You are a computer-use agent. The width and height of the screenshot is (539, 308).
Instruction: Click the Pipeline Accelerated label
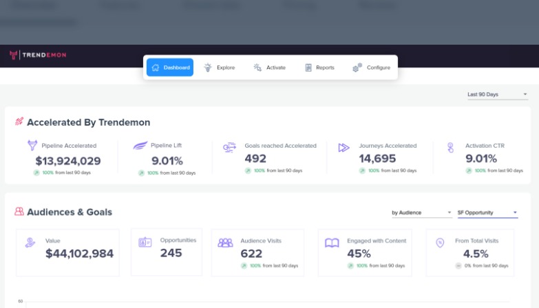pyautogui.click(x=69, y=146)
